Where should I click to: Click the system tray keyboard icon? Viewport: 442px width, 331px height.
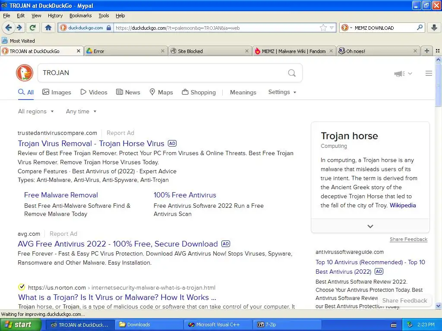pyautogui.click(x=394, y=325)
